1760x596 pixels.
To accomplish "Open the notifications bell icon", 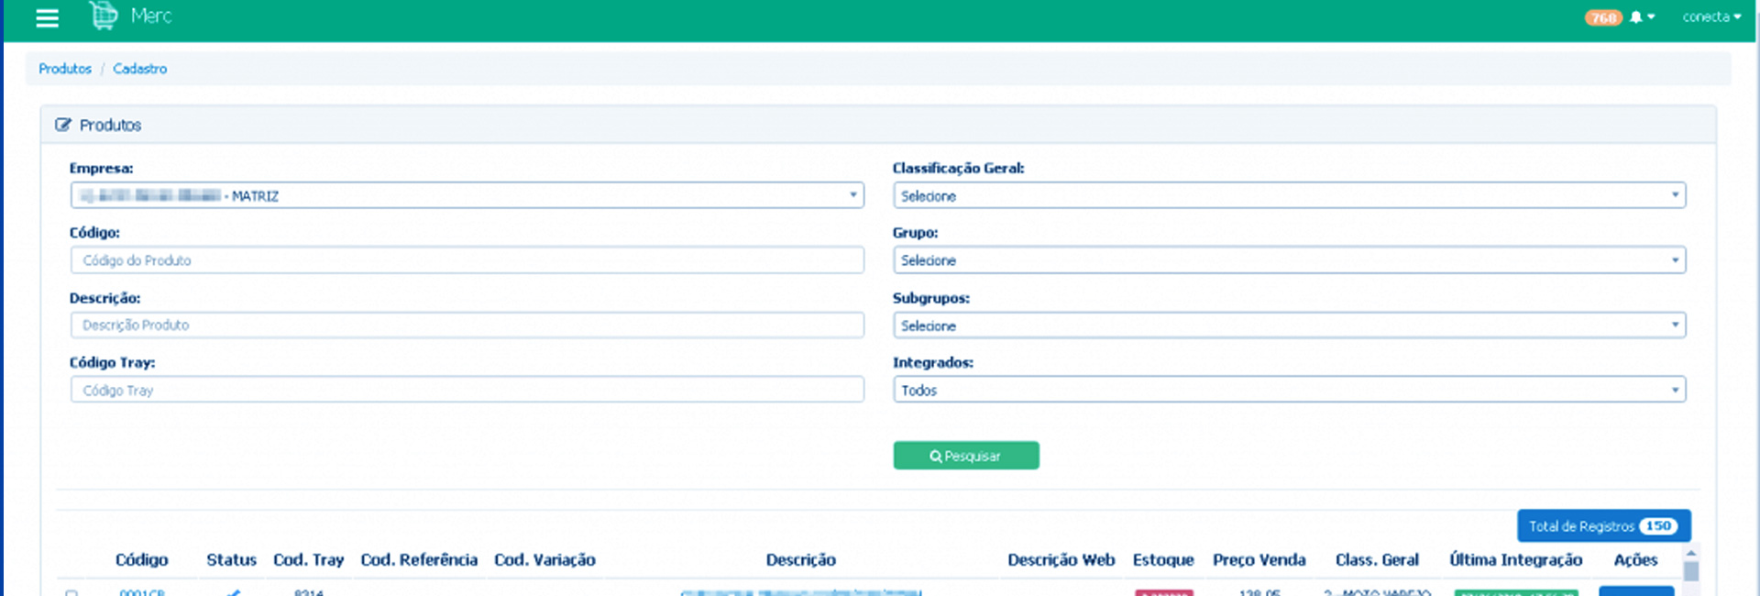I will [1636, 17].
